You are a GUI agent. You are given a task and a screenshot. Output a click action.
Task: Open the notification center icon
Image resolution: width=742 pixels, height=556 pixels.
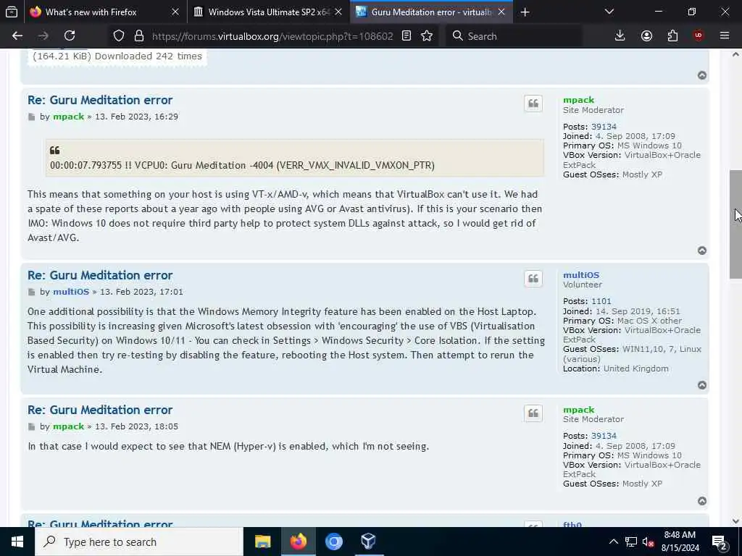point(720,542)
